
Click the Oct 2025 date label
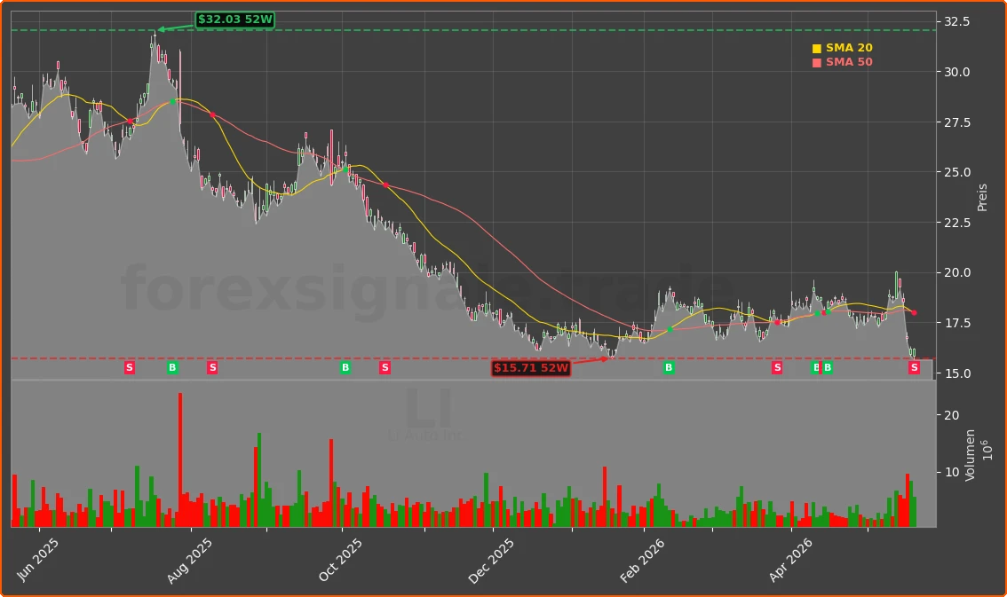[x=340, y=560]
